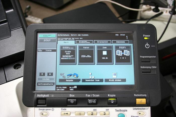Click the job list down arrow
The height and width of the screenshot is (117, 176).
50,74
